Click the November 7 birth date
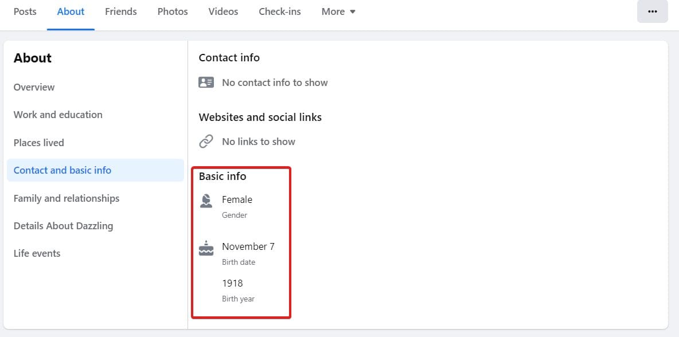This screenshot has width=679, height=337. 248,246
